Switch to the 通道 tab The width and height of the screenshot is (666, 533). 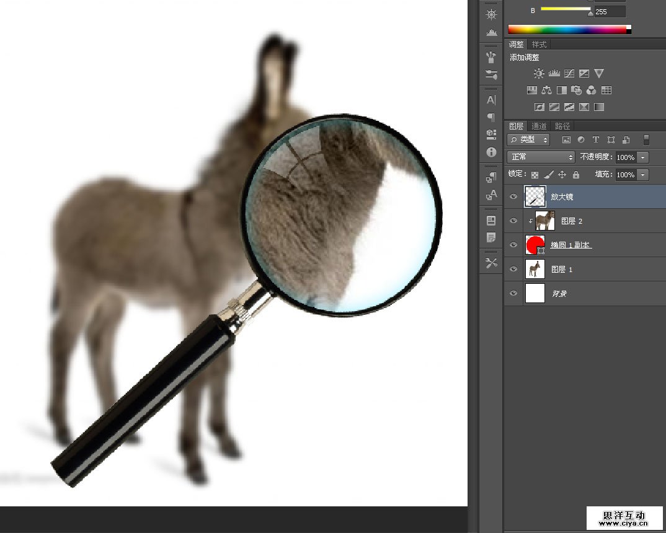[539, 126]
